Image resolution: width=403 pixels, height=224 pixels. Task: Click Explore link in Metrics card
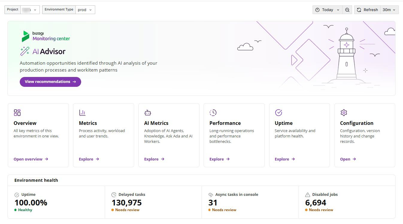[x=89, y=159]
